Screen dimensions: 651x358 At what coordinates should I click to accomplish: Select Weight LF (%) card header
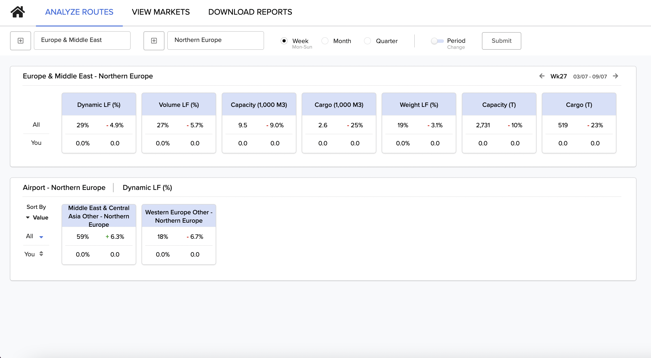[419, 105]
